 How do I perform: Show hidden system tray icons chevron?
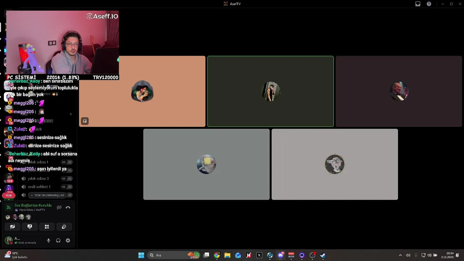point(400,255)
